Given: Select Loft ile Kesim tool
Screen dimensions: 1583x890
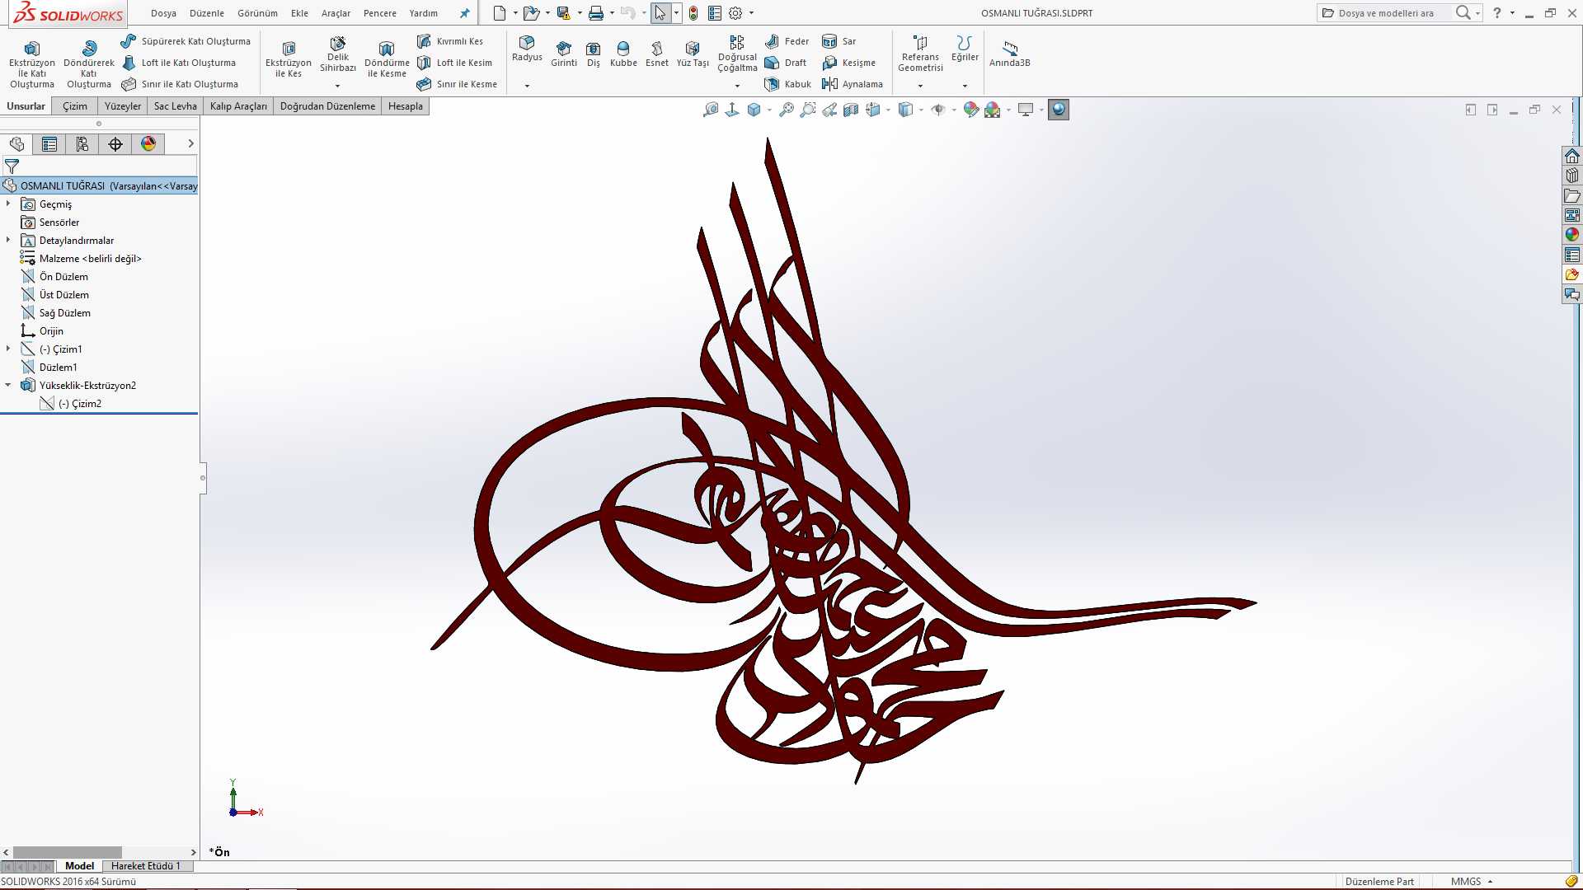Looking at the screenshot, I should (454, 63).
